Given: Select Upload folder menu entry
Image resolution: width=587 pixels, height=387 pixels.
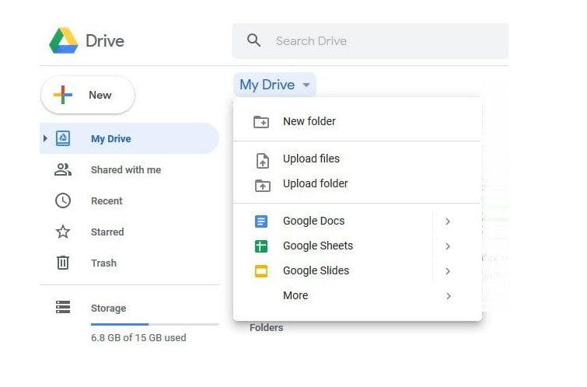Looking at the screenshot, I should tap(358, 183).
